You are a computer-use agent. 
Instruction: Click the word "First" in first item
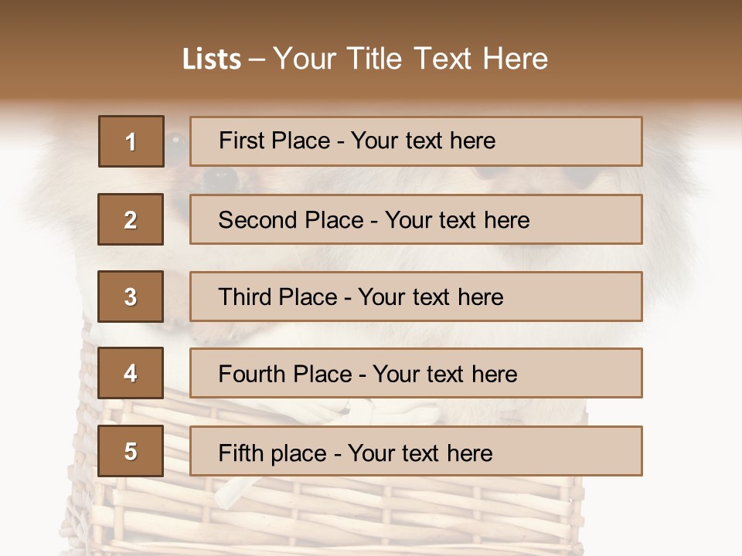(x=240, y=141)
